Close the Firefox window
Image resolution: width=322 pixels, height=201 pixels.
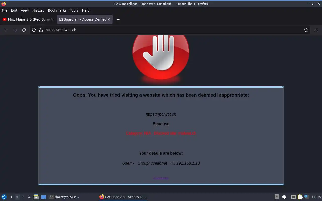coord(318,4)
